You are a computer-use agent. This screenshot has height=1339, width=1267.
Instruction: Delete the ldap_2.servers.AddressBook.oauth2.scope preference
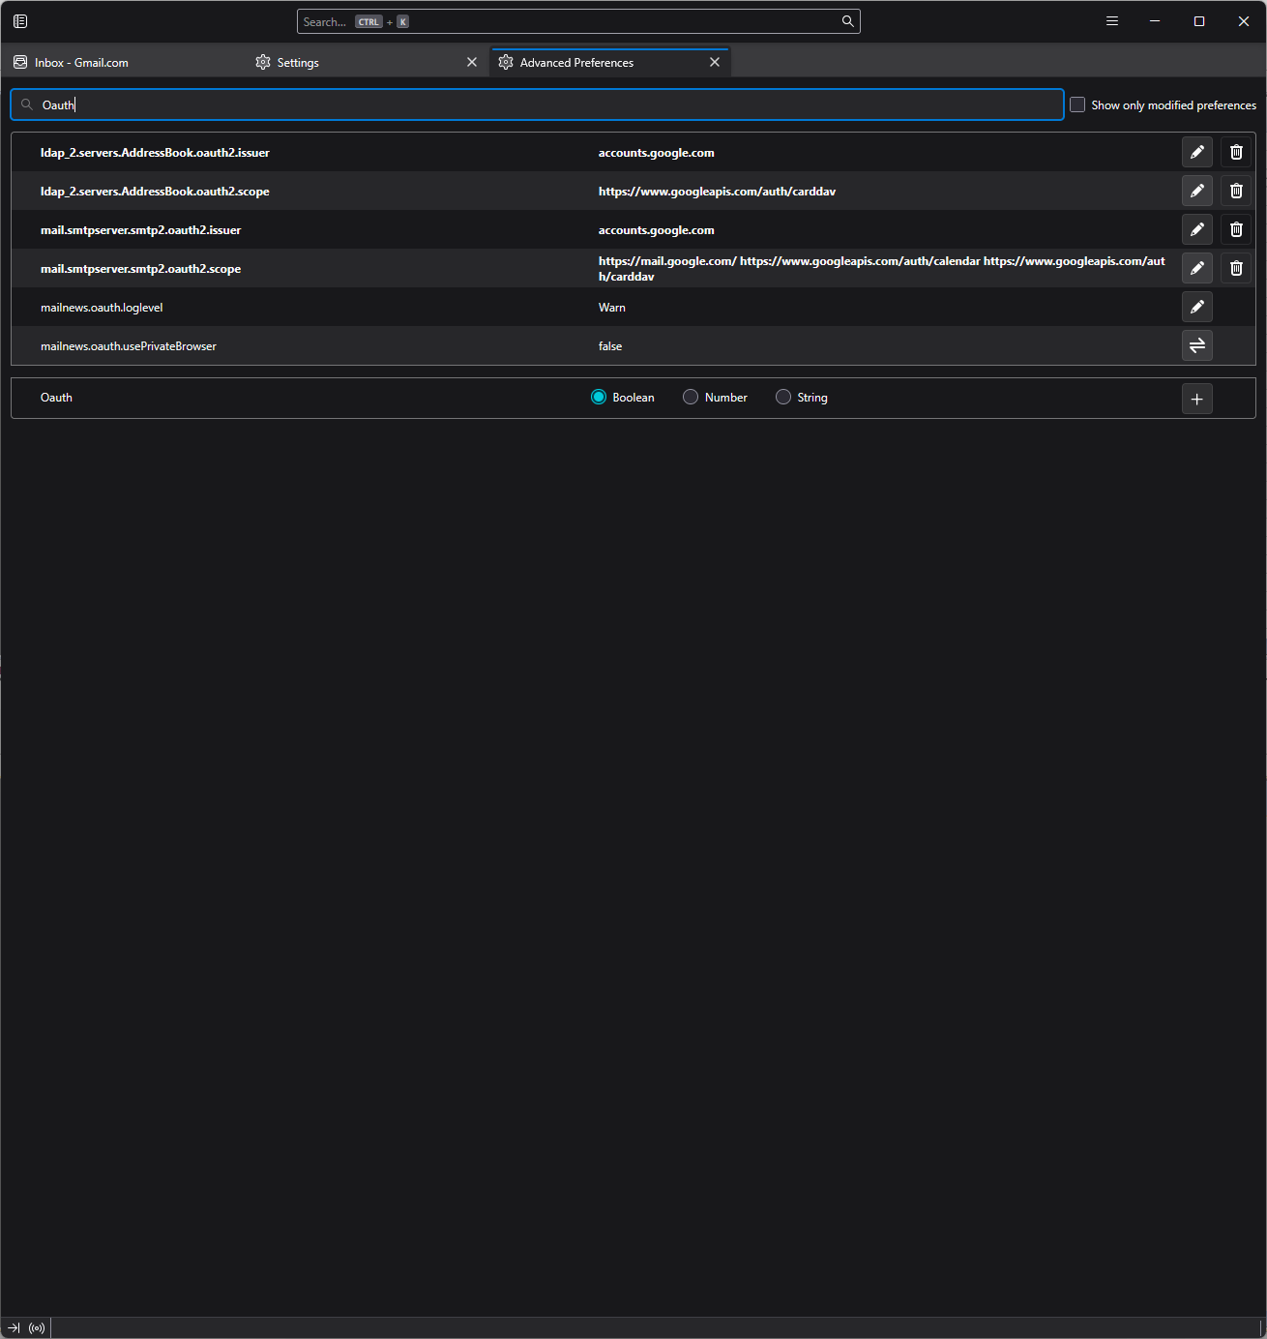tap(1235, 191)
